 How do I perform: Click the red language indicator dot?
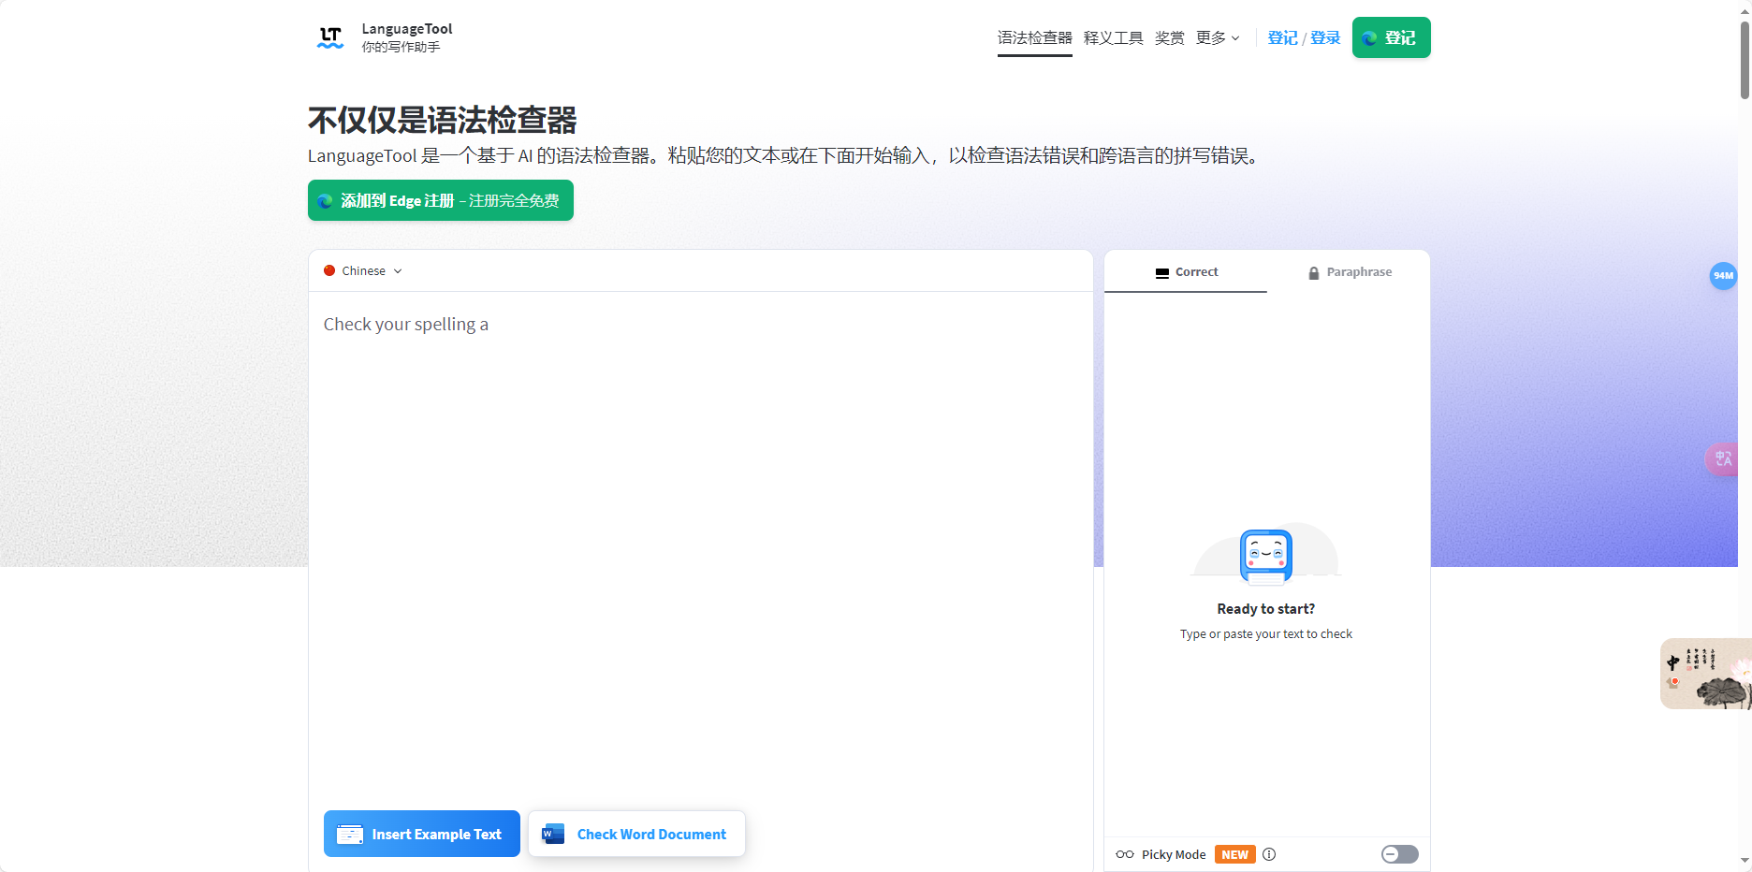pos(329,270)
